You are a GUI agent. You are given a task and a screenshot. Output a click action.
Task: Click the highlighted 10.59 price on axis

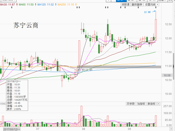click(x=167, y=75)
